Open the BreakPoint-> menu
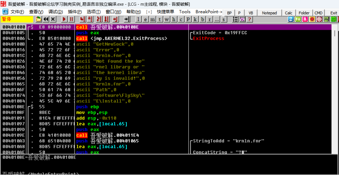Image resolution: width=339 pixels, height=175 pixels. [209, 12]
